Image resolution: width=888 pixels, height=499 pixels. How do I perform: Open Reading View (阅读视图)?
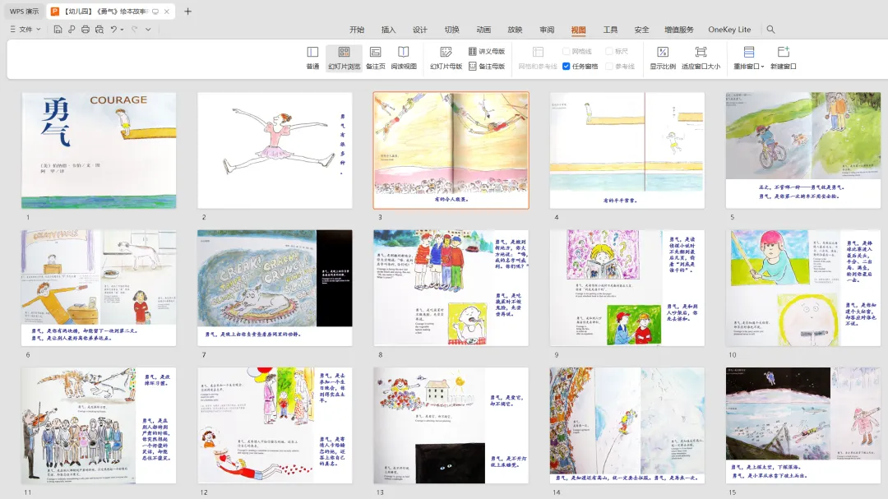403,58
